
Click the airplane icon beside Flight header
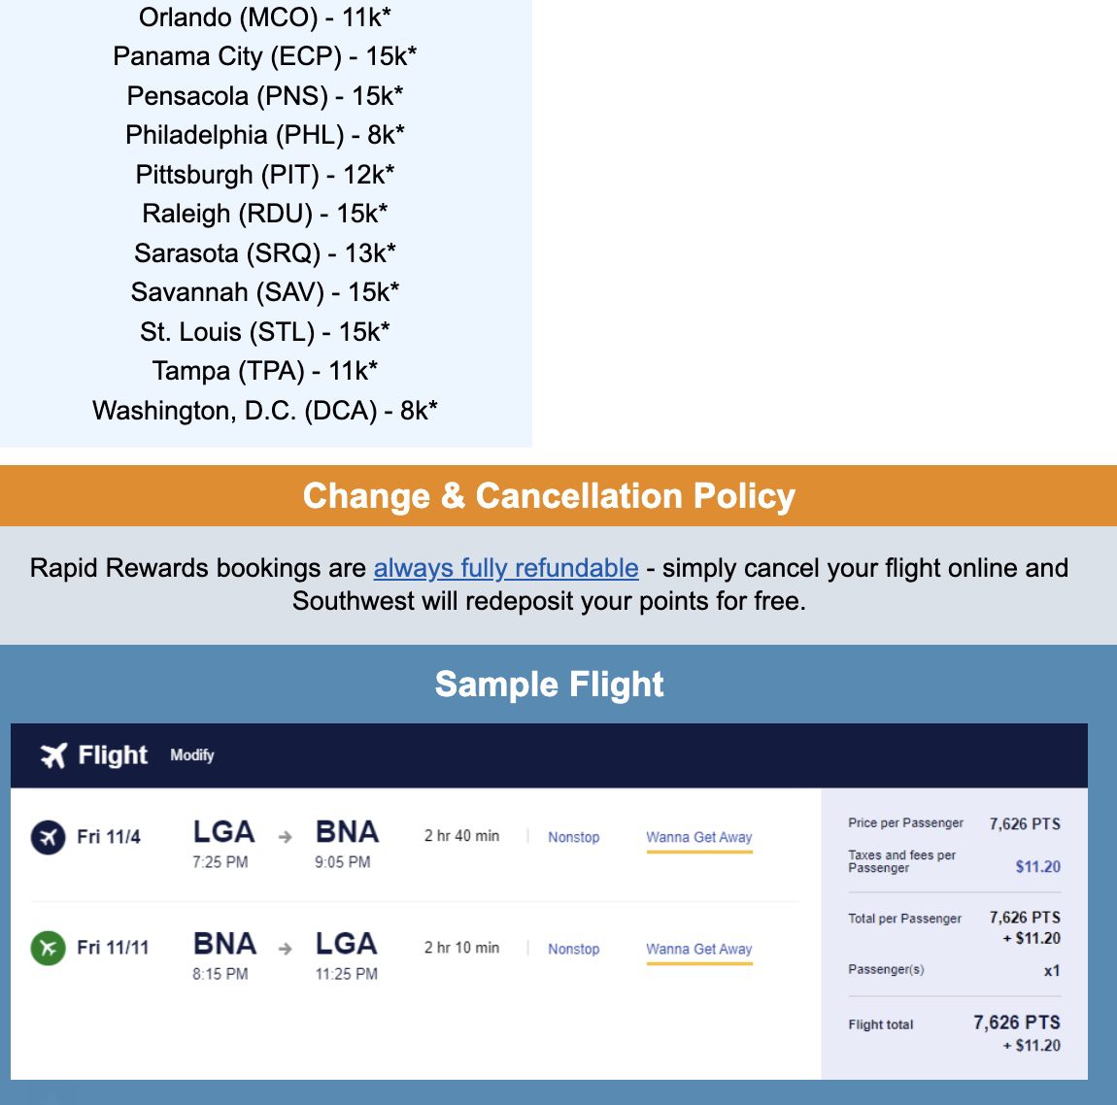(x=51, y=754)
